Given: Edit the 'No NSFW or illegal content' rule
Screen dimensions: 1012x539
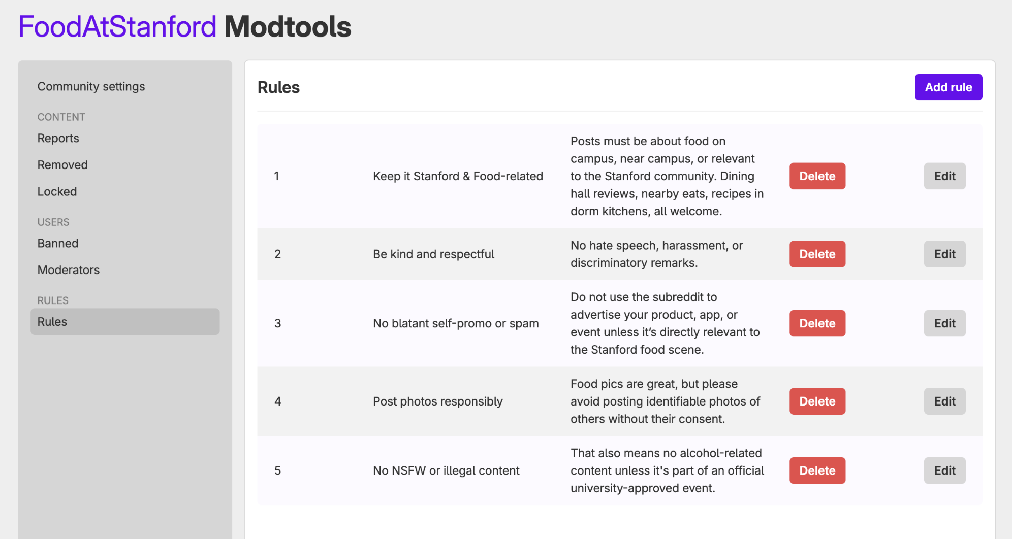Looking at the screenshot, I should 944,470.
